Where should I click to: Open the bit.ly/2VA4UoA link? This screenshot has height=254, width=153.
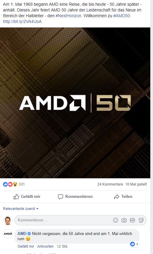point(22,21)
